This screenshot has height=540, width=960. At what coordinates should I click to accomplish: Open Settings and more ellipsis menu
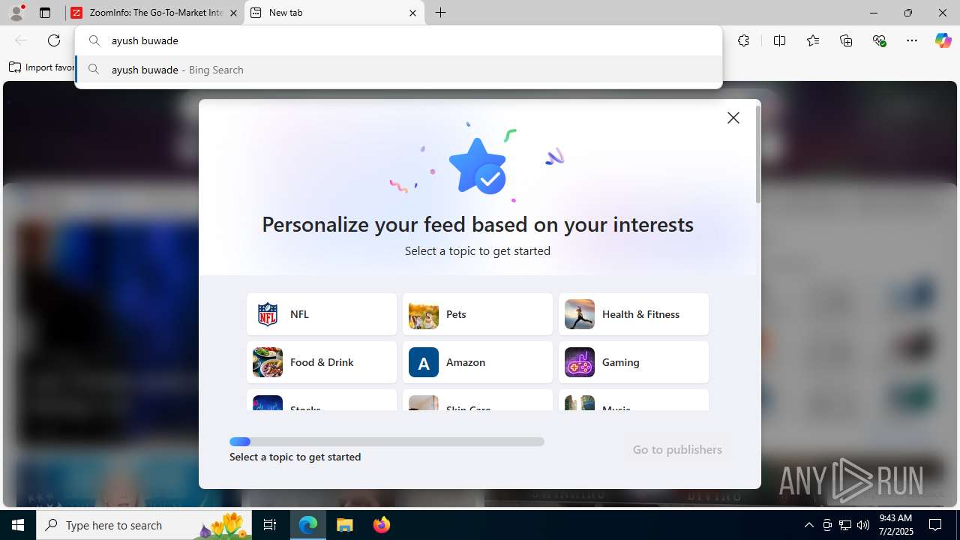pos(912,40)
